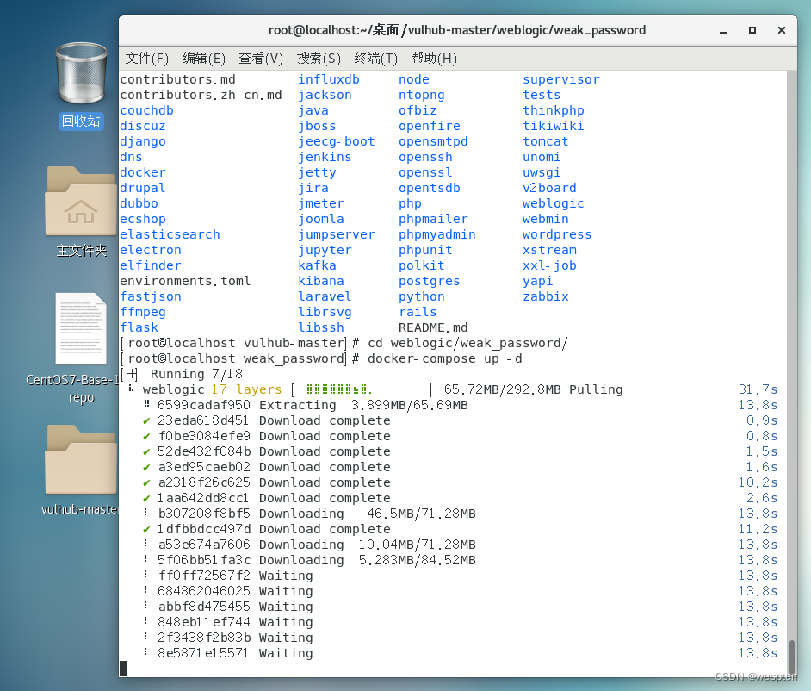This screenshot has width=811, height=691.
Task: Click the 'docker-compose up -d' command text
Action: [445, 358]
